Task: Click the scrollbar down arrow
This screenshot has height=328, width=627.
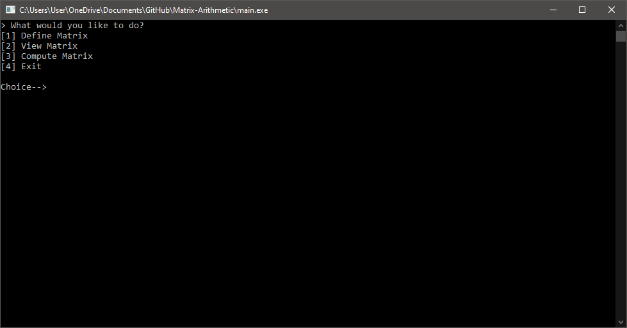Action: 621,322
